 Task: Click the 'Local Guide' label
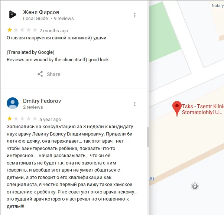(x=35, y=19)
